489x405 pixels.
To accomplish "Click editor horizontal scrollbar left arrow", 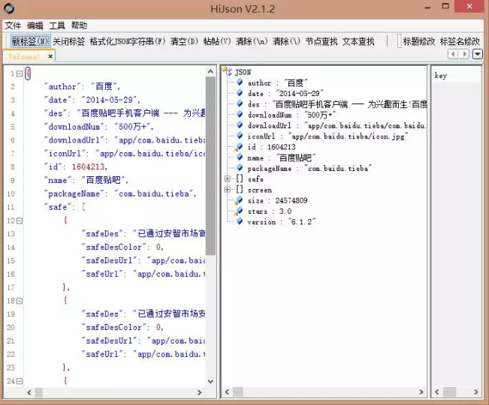I will point(29,392).
